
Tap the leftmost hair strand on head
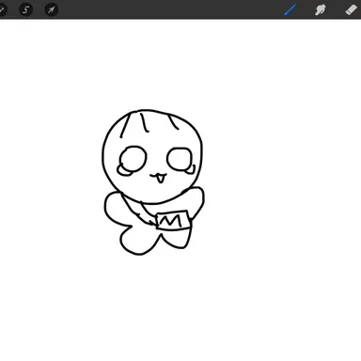(x=125, y=125)
